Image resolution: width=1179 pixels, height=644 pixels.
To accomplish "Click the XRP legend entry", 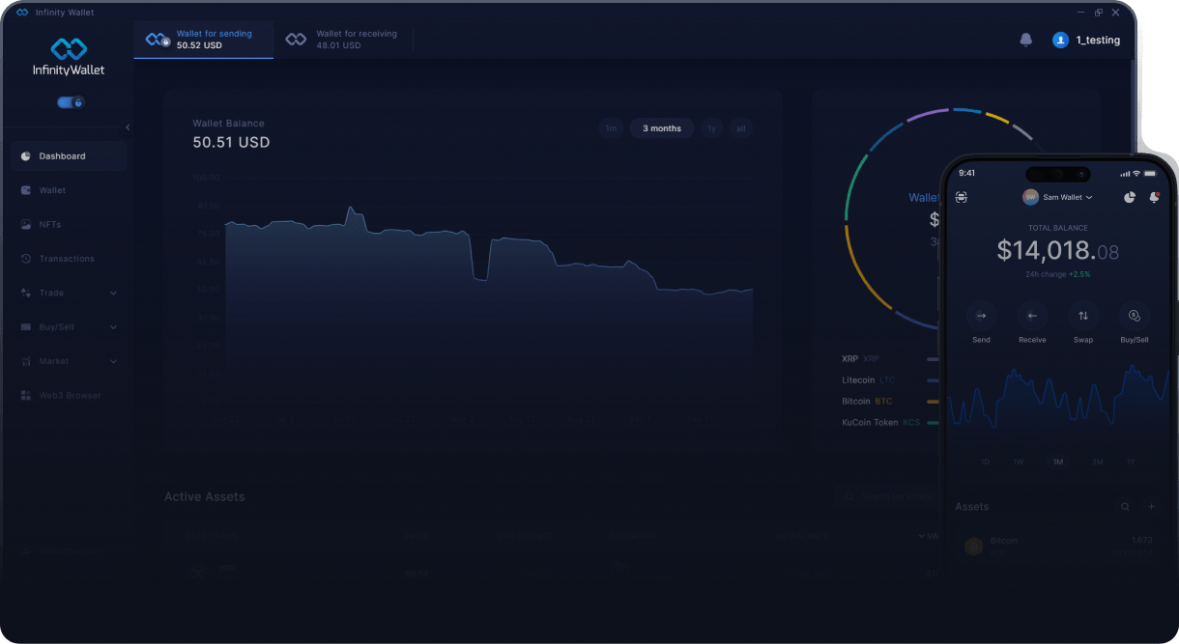I will pyautogui.click(x=861, y=359).
